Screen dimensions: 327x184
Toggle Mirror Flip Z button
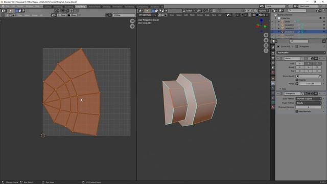[317, 71]
